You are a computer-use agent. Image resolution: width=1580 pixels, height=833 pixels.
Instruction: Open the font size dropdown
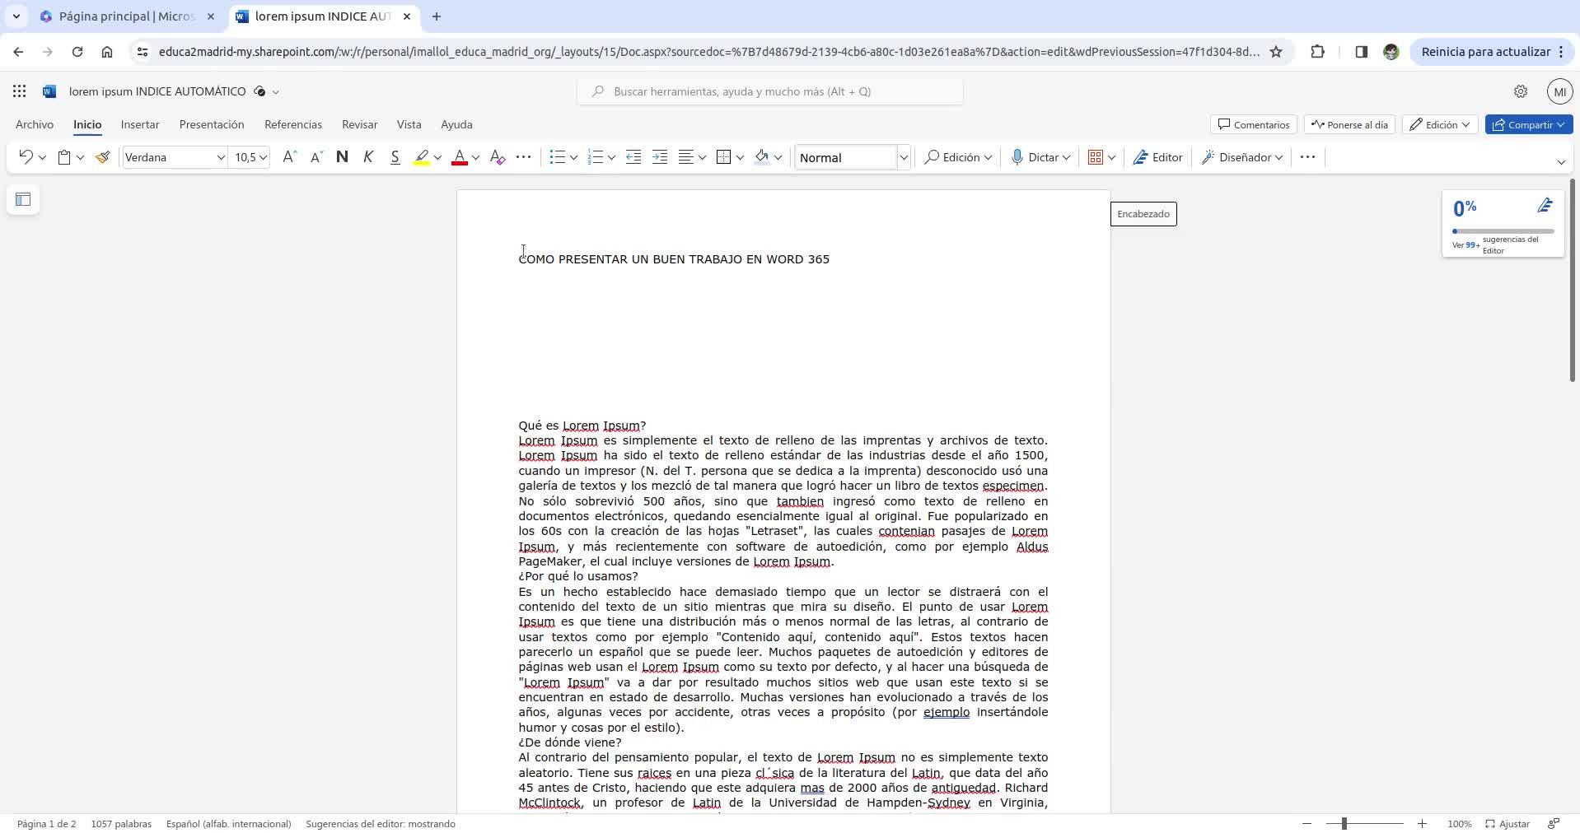[x=250, y=157]
